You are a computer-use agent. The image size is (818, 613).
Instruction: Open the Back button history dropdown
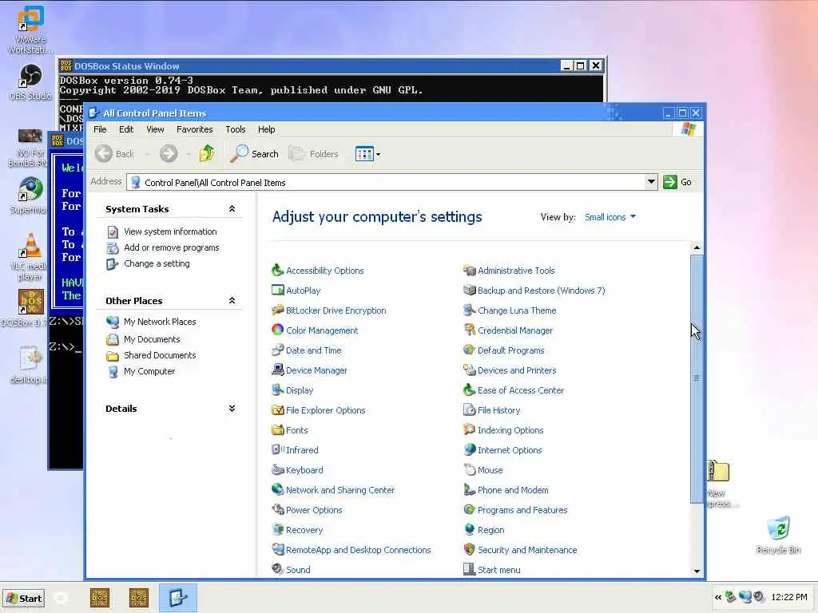(x=147, y=154)
